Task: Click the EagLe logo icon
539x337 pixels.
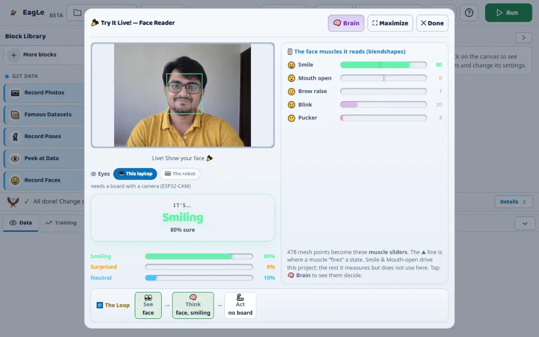Action: pyautogui.click(x=13, y=13)
